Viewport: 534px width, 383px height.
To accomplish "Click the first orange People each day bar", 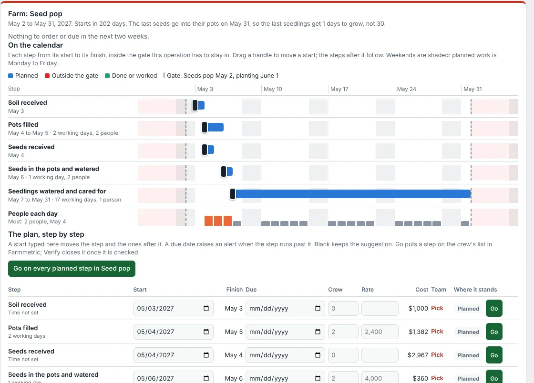I will click(x=208, y=221).
